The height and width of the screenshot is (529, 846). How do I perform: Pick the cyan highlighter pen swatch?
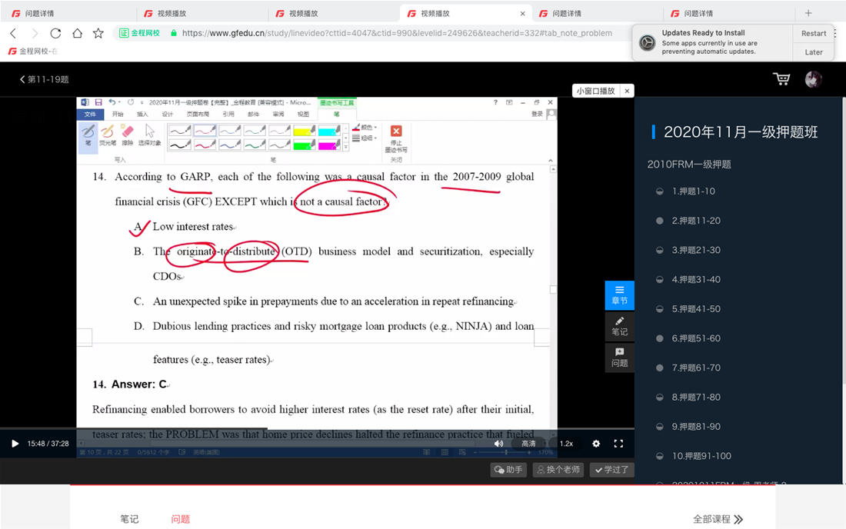coord(329,131)
